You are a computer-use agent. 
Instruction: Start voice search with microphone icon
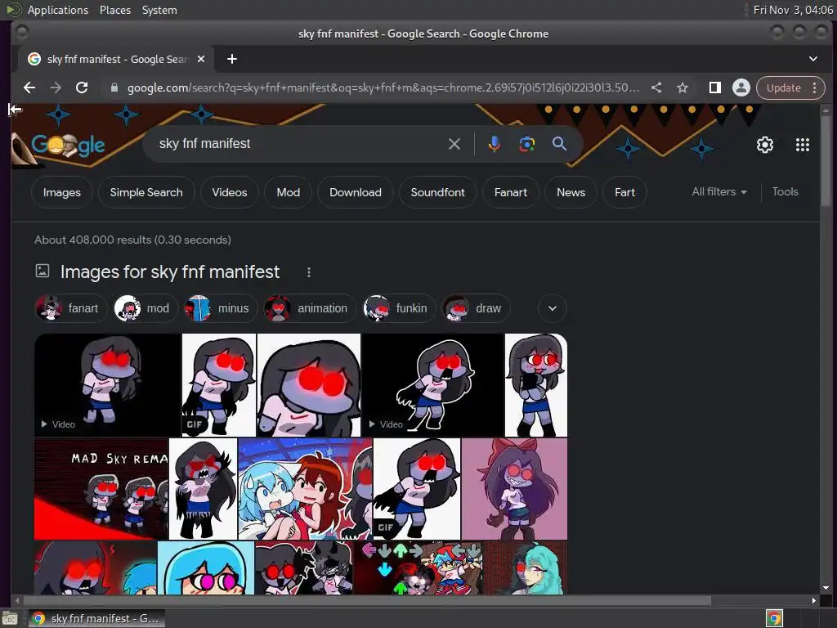[495, 144]
